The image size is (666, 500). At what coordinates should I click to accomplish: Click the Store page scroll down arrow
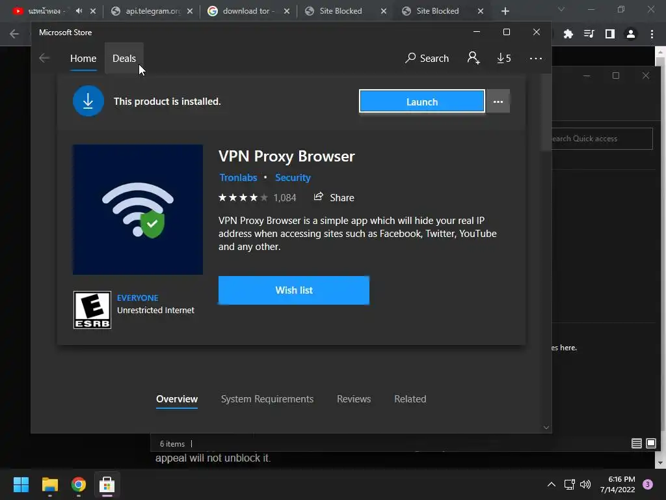tap(546, 428)
